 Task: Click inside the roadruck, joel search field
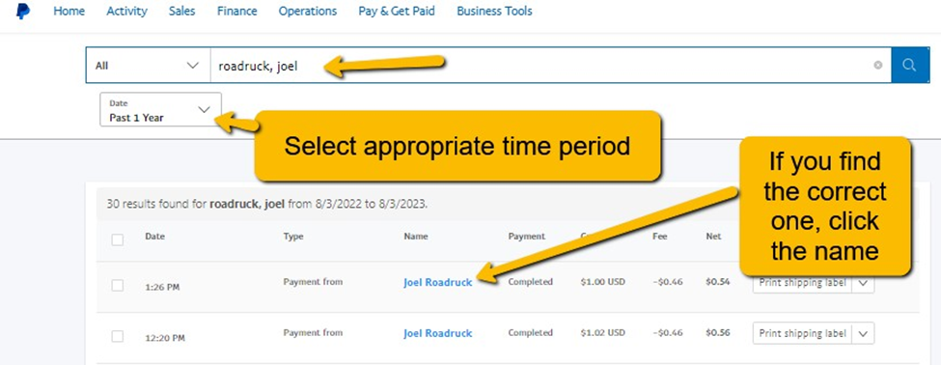coord(540,65)
